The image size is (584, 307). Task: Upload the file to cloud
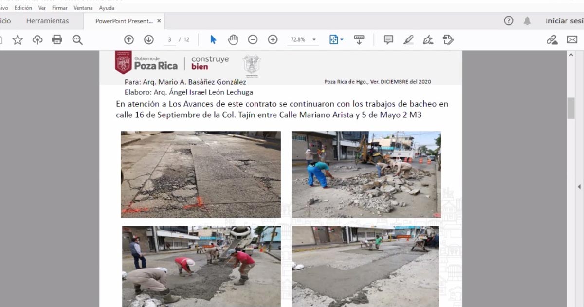[x=37, y=40]
